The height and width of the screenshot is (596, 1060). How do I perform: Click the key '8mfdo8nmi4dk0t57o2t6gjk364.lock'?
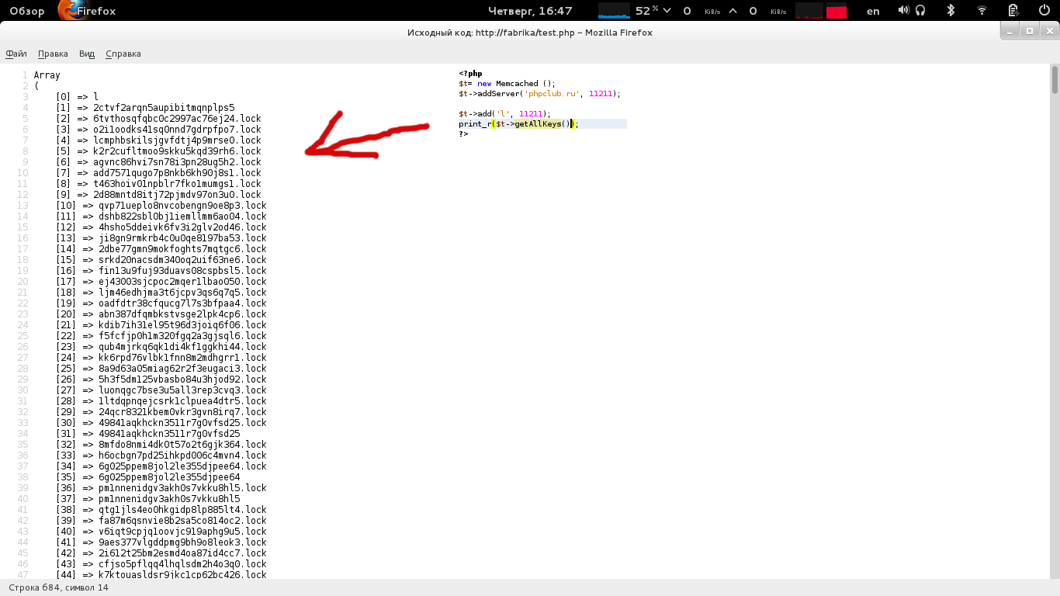pos(182,445)
